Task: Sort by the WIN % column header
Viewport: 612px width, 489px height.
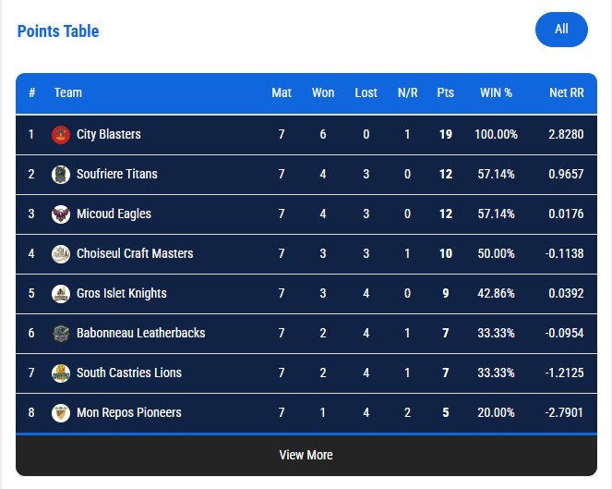Action: tap(496, 92)
